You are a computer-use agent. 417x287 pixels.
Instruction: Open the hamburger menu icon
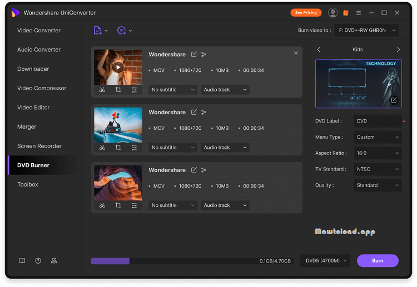pyautogui.click(x=359, y=13)
